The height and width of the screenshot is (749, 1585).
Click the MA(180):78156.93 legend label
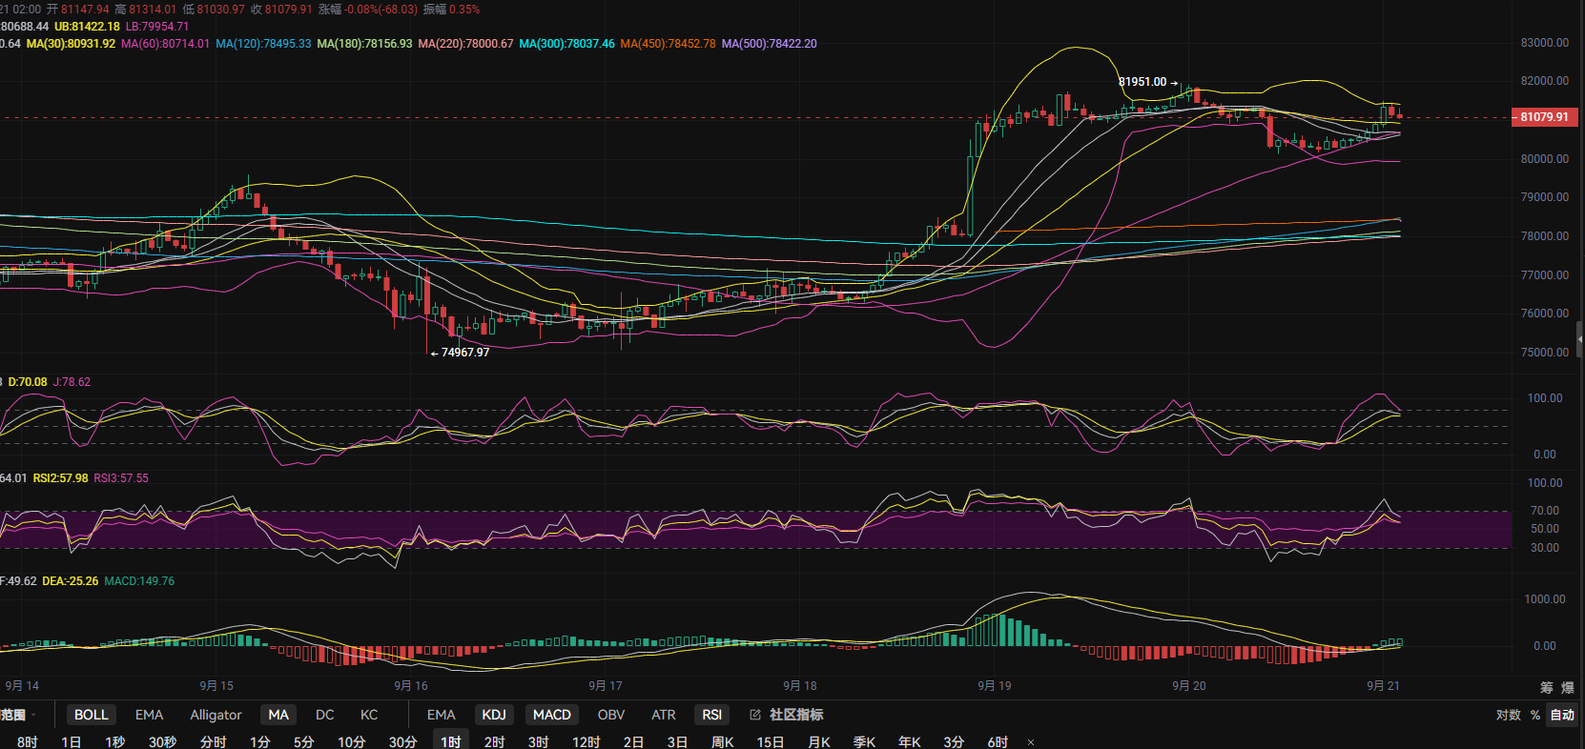364,44
